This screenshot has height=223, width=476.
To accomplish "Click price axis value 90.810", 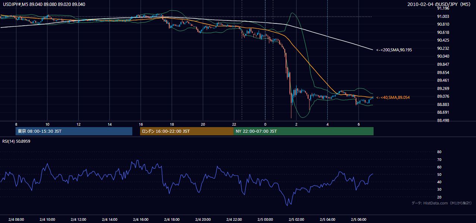I will [x=443, y=24].
